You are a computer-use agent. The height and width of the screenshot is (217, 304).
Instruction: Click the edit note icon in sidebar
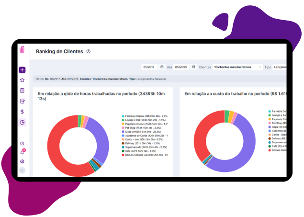[22, 101]
